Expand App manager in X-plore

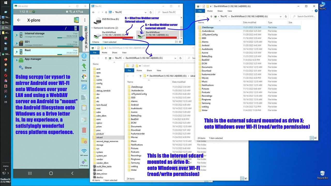pos(17,60)
